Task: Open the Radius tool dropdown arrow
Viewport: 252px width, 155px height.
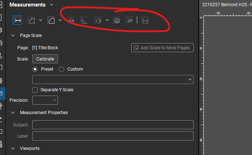Action: tap(107, 20)
